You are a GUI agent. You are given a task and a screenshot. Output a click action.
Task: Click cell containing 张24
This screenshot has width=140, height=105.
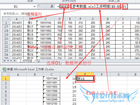(30, 54)
